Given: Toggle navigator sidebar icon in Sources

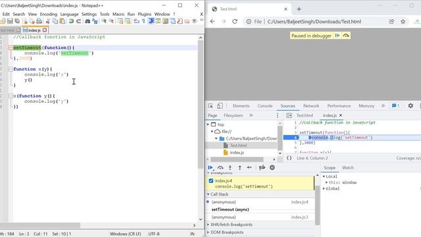Looking at the screenshot, I should 289,115.
